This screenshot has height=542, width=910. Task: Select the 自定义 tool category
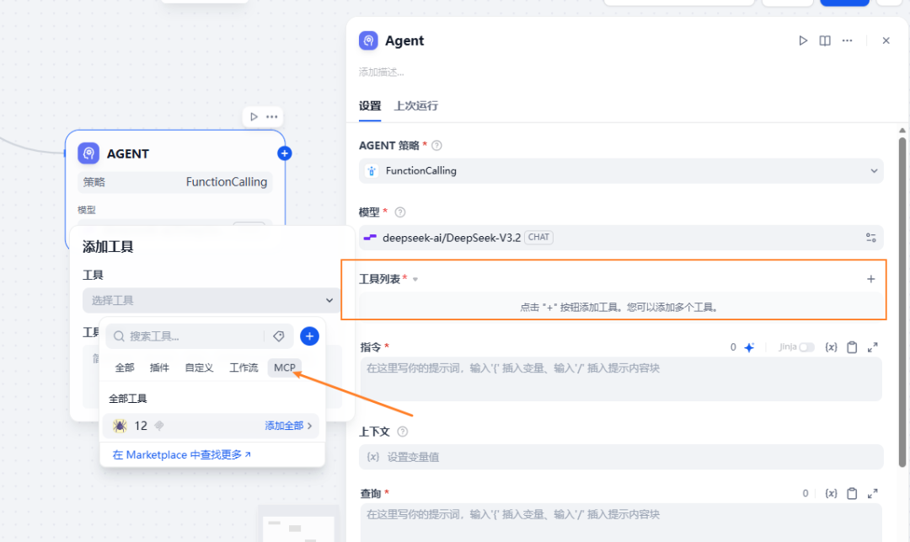199,368
